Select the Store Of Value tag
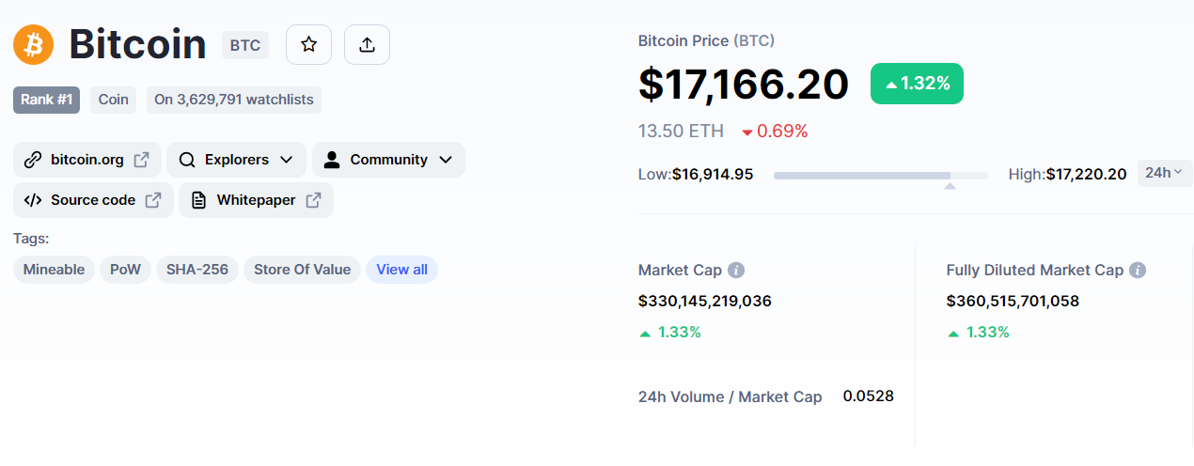The height and width of the screenshot is (466, 1194). coord(302,270)
